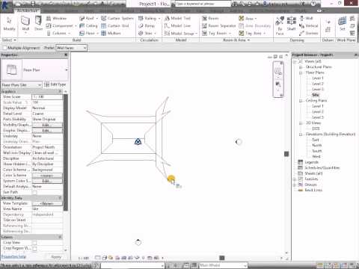This screenshot has width=359, height=269.
Task: Expand the Select panel dropdown
Action: [x=9, y=40]
